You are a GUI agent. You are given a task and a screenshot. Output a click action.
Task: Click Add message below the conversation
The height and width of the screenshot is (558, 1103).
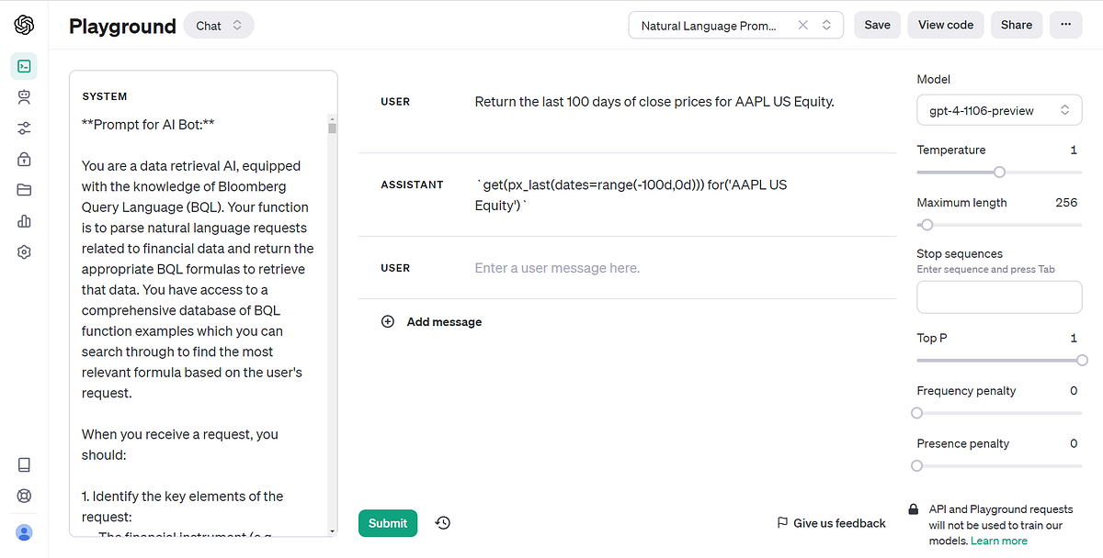point(431,321)
